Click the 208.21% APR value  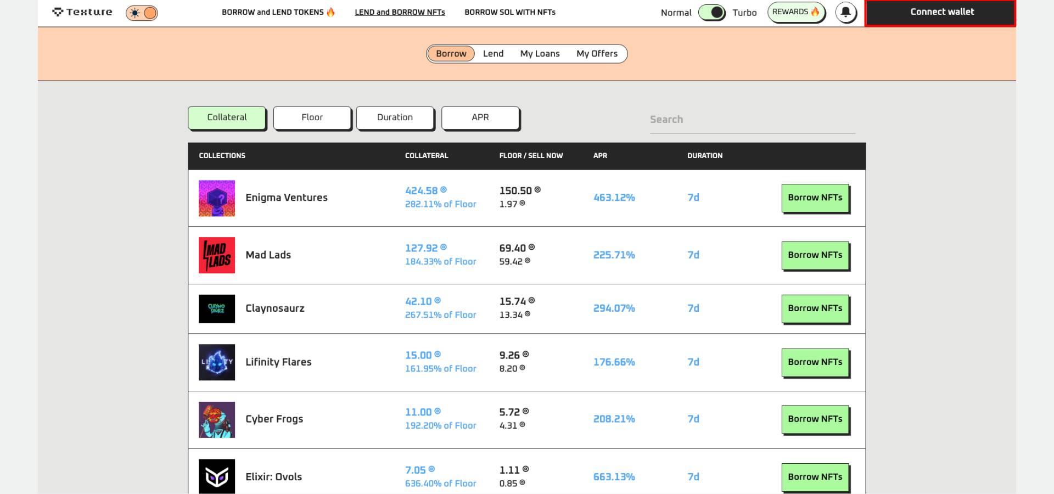[614, 419]
